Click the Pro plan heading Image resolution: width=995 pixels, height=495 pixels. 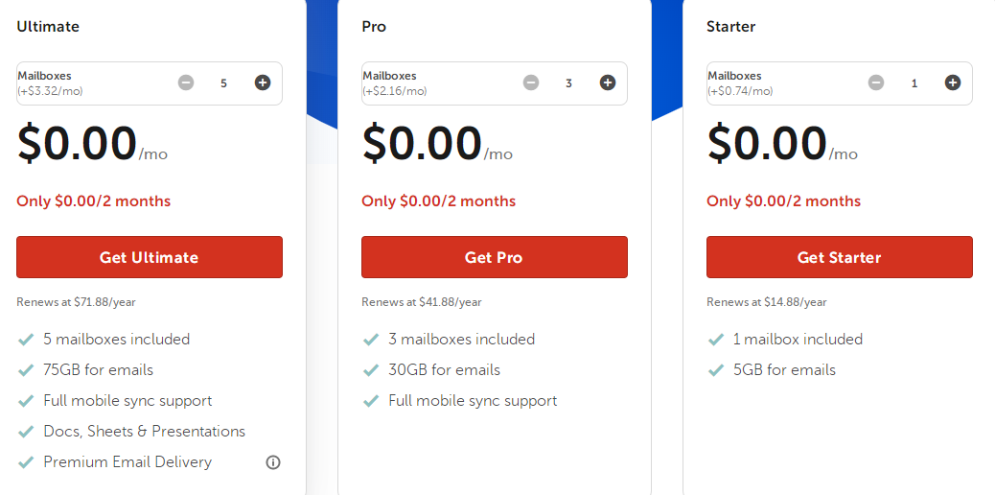click(x=374, y=27)
